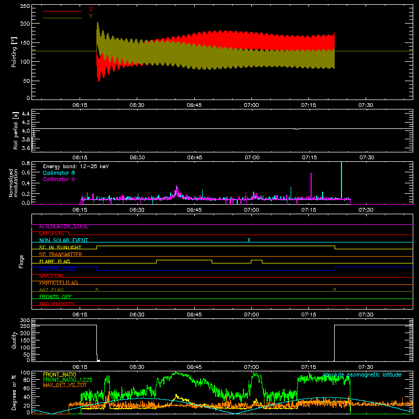Click the Flags axis label
Viewport: 419px width, 419px height.
[x=21, y=261]
